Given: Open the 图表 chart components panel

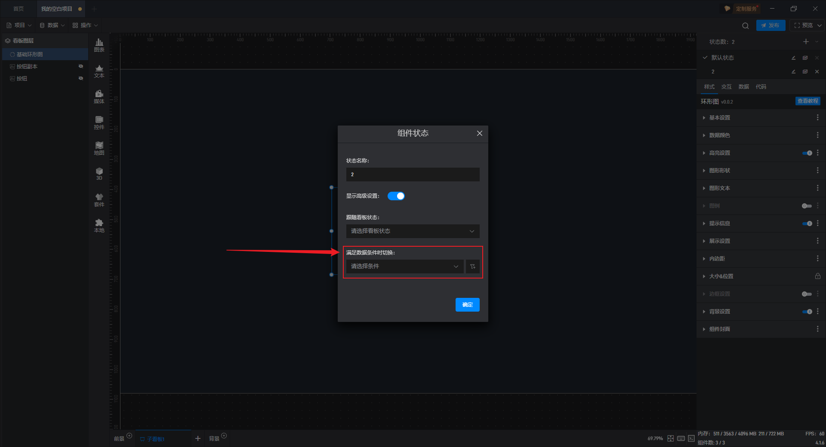Looking at the screenshot, I should [99, 45].
